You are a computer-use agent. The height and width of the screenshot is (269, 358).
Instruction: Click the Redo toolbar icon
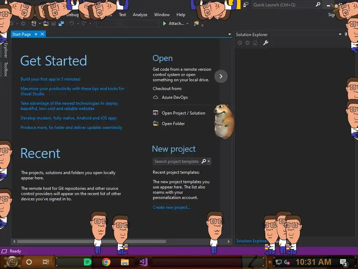84,23
